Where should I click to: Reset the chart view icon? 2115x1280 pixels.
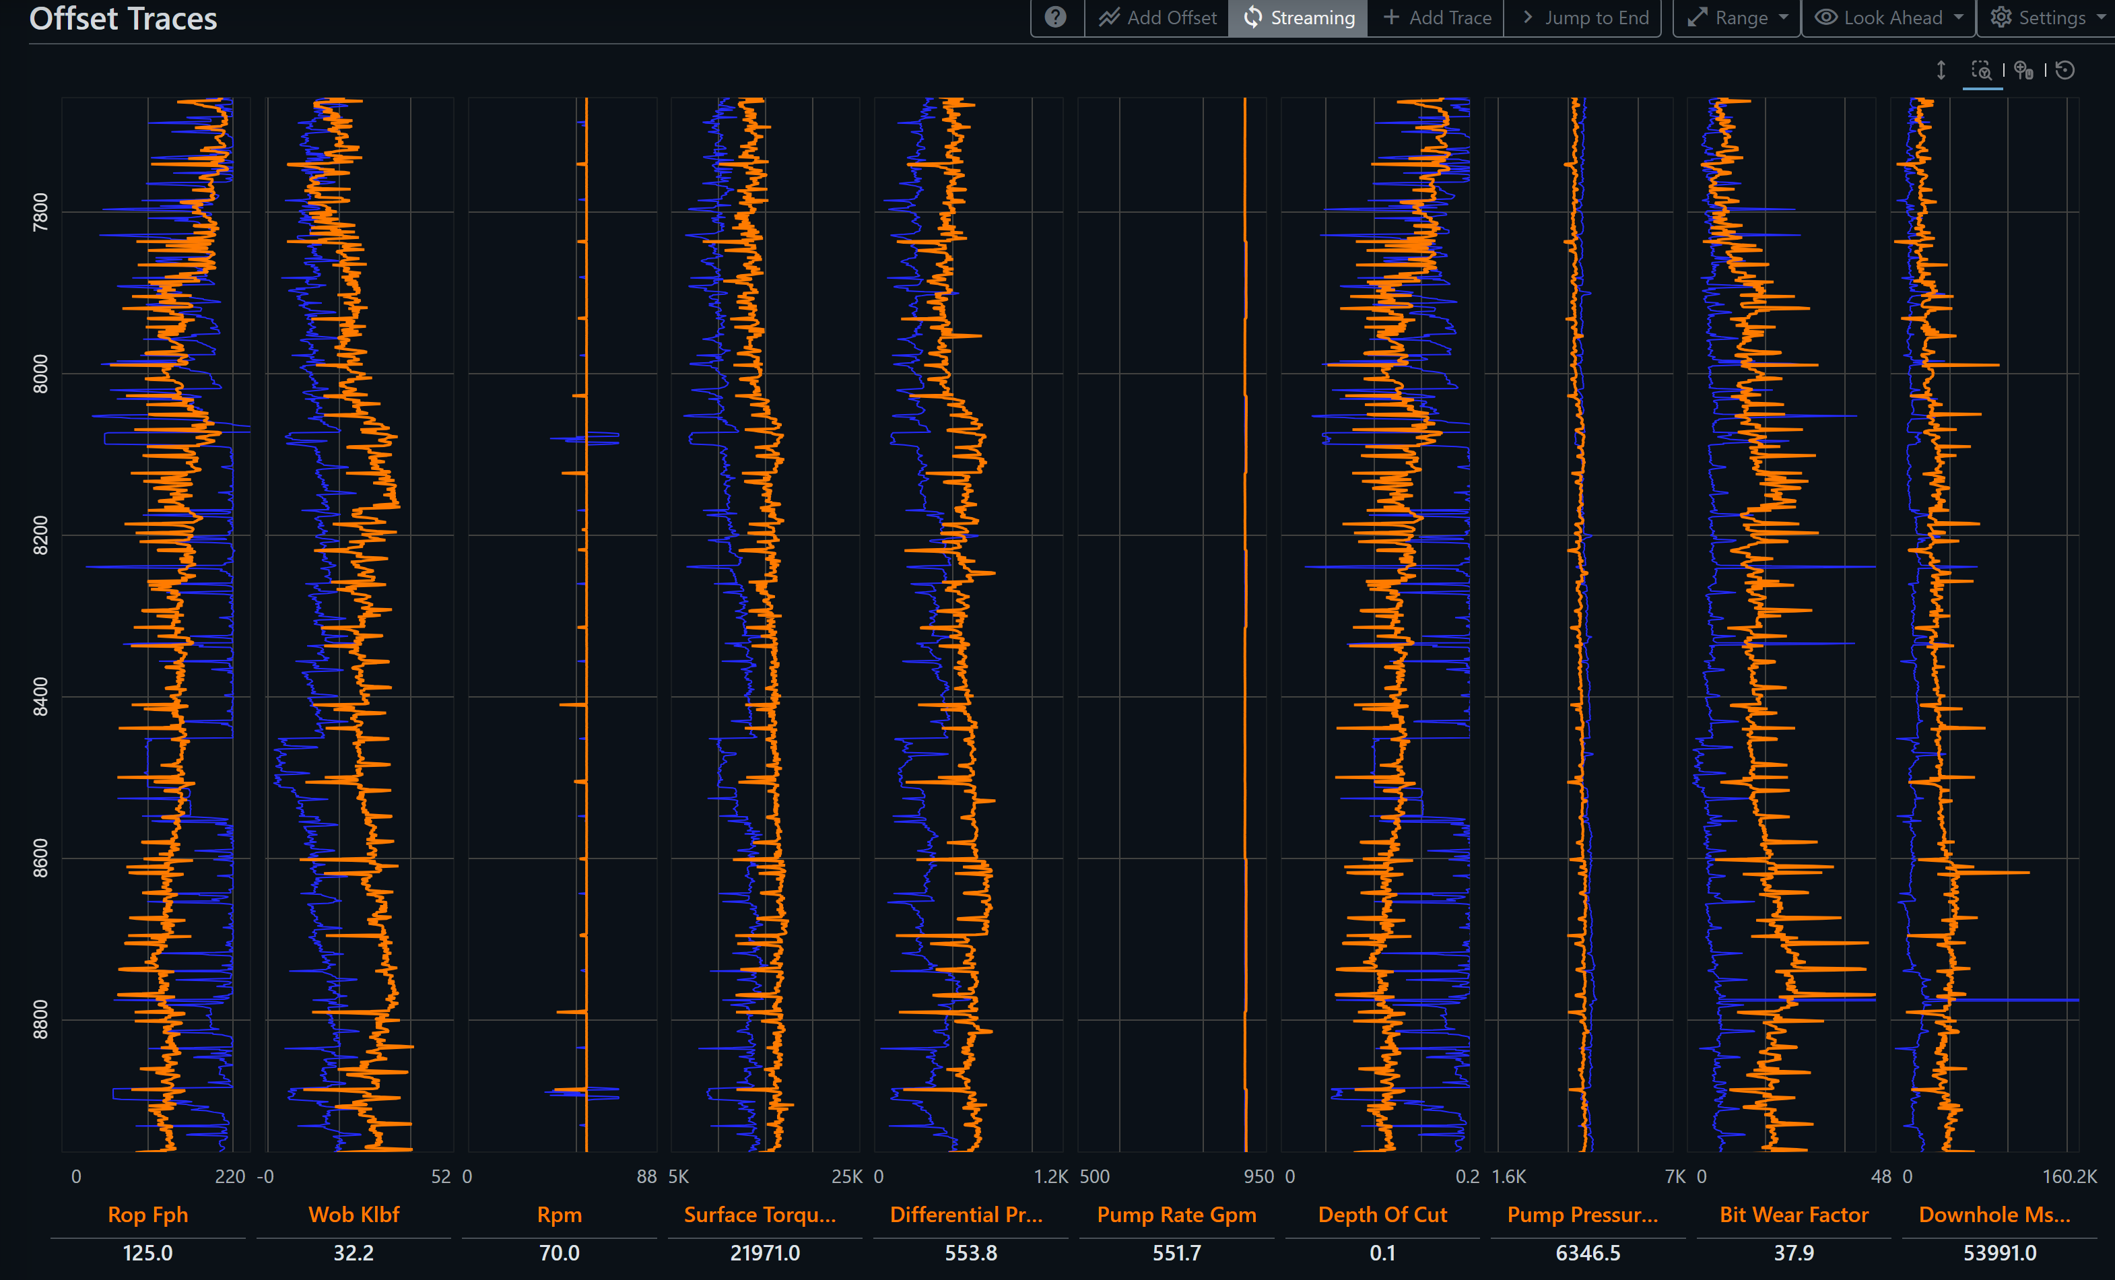pyautogui.click(x=2065, y=71)
